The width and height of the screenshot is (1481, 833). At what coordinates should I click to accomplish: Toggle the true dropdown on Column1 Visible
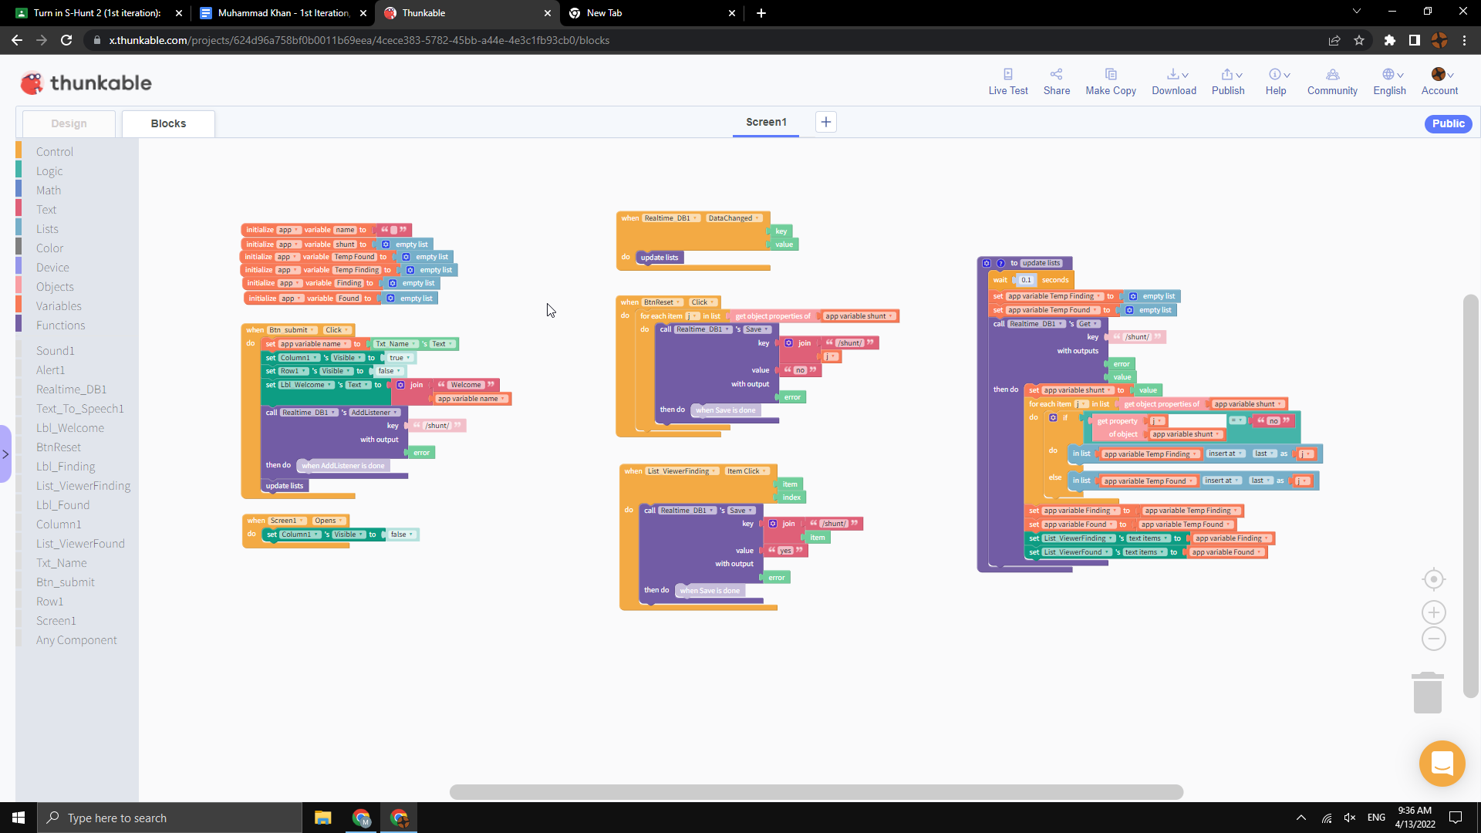pos(399,358)
